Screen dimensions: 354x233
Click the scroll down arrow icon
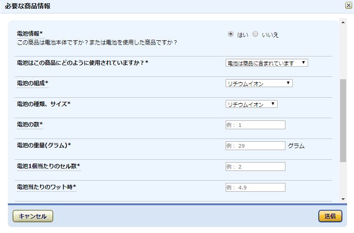(x=343, y=199)
